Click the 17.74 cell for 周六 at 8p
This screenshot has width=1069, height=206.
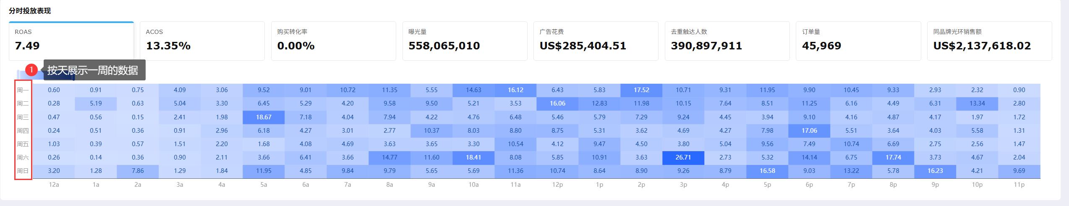point(893,157)
